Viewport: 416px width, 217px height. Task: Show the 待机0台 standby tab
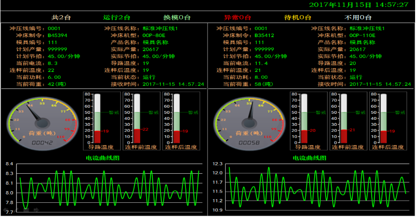[297, 18]
